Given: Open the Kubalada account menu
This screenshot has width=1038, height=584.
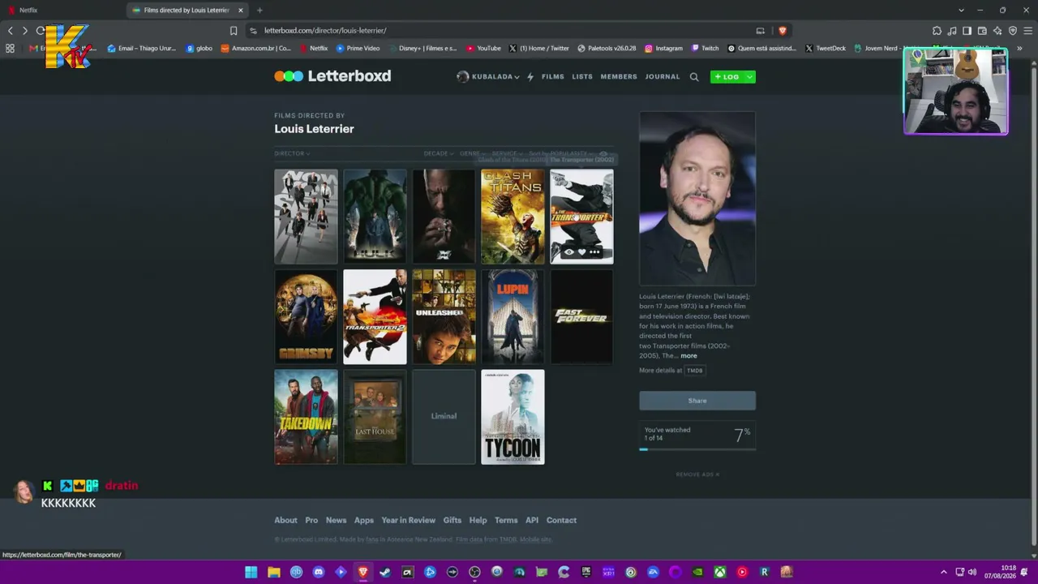Looking at the screenshot, I should [x=488, y=77].
